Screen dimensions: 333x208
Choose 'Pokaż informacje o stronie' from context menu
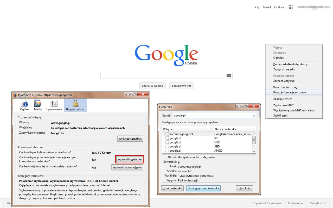(289, 92)
